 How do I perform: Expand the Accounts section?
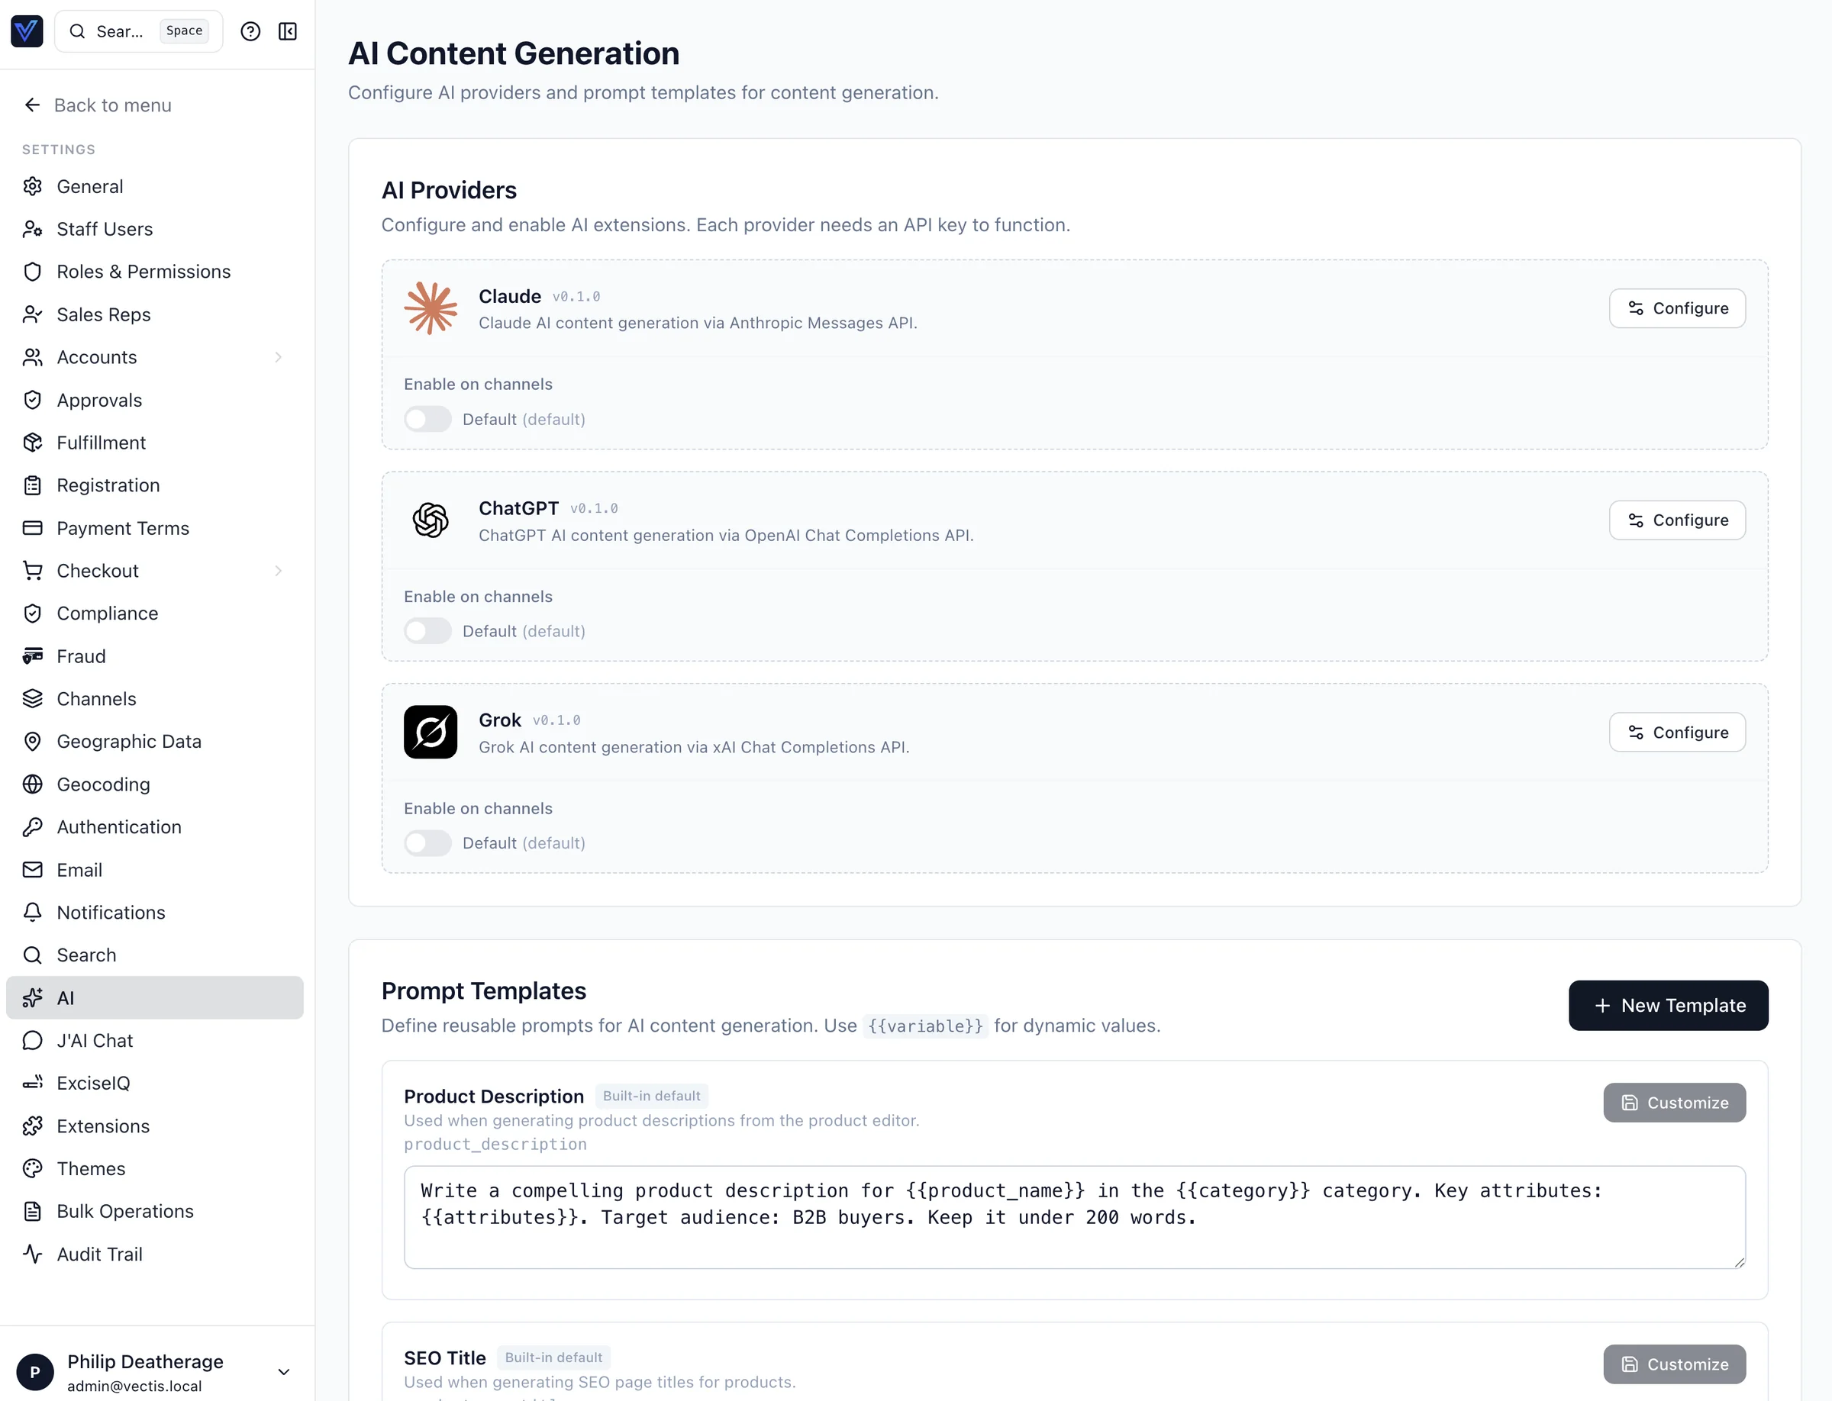tap(279, 357)
